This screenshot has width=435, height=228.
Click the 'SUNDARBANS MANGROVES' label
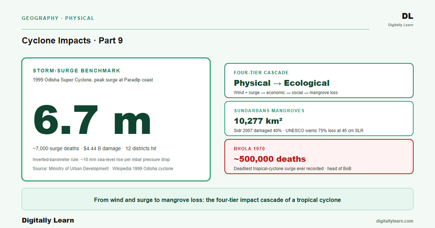pyautogui.click(x=269, y=111)
